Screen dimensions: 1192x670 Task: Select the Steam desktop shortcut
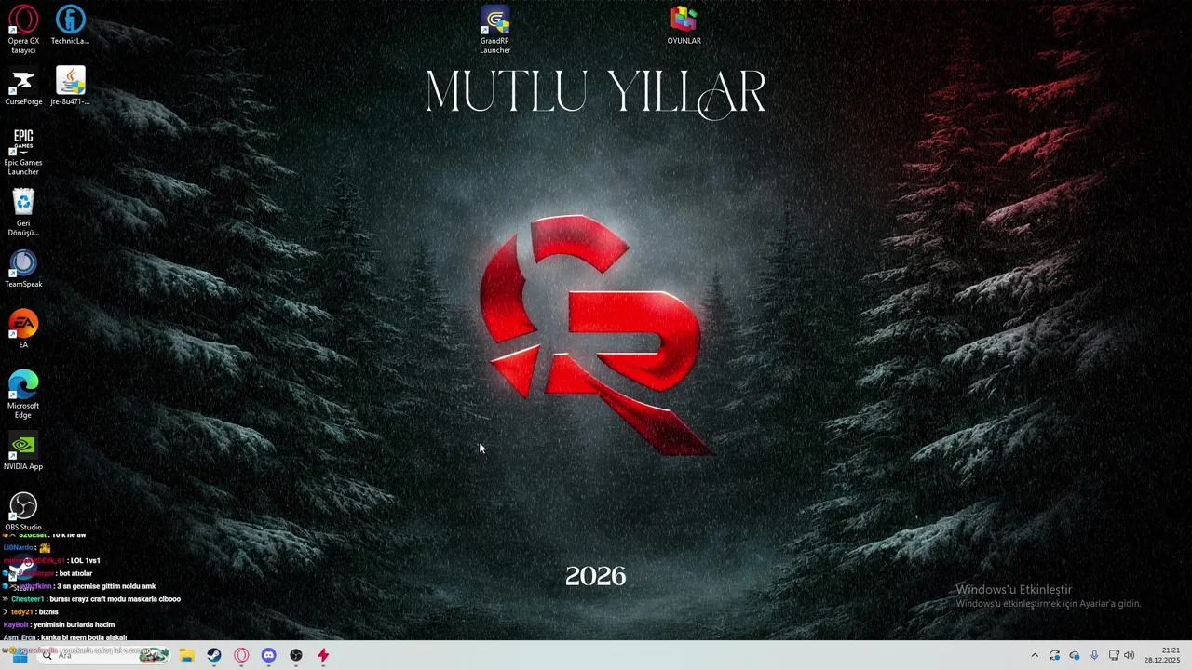[23, 573]
